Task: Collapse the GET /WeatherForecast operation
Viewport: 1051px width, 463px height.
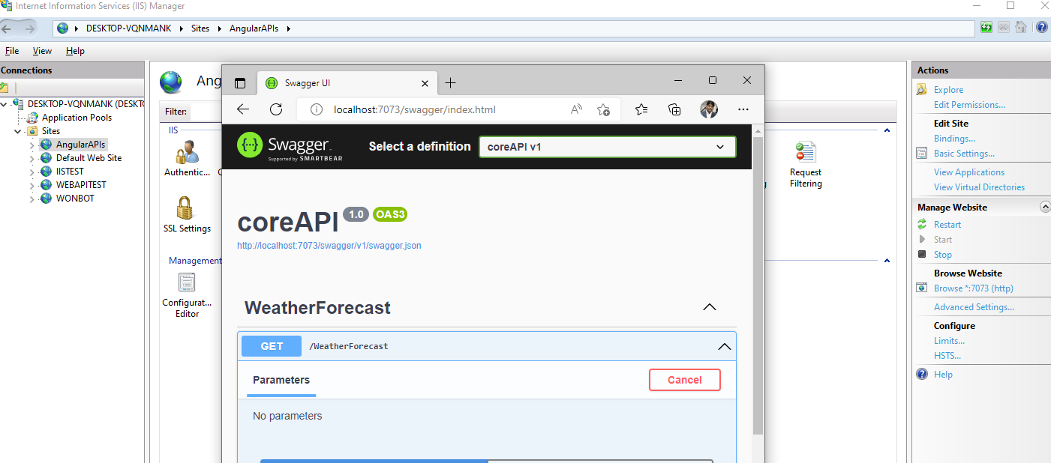Action: click(x=724, y=346)
